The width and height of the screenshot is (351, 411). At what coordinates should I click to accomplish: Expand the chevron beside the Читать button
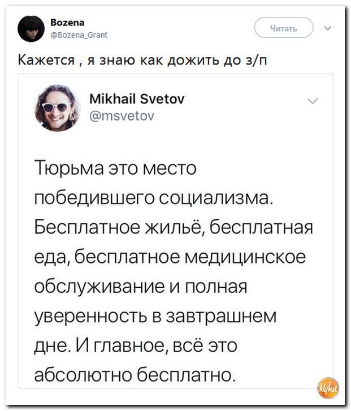point(328,28)
